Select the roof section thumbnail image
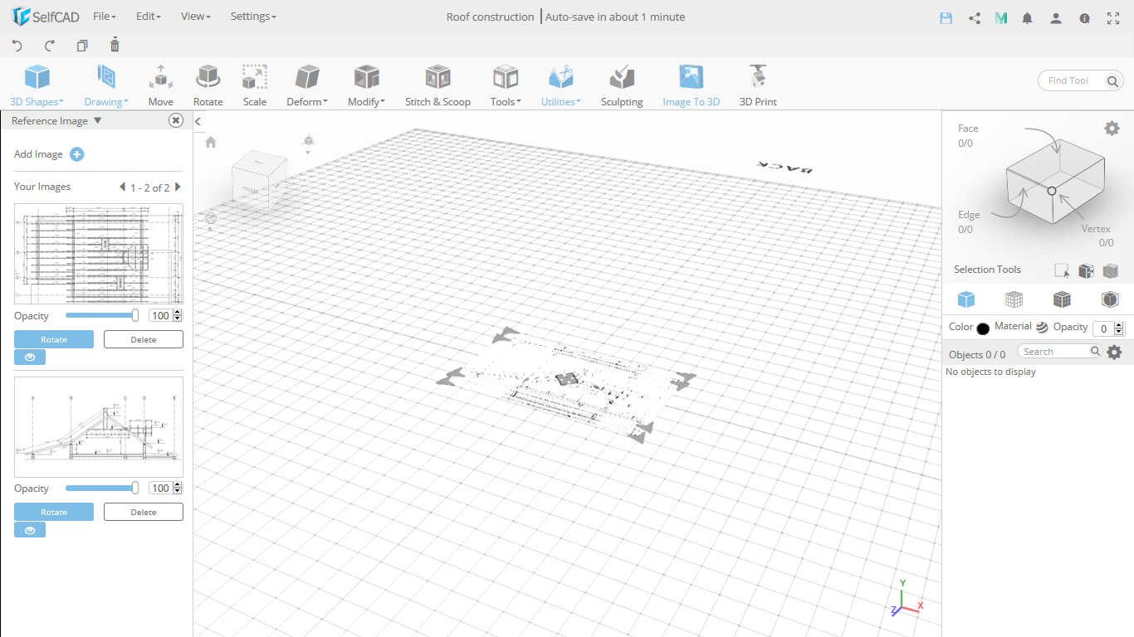Viewport: 1134px width, 637px height. (x=99, y=427)
